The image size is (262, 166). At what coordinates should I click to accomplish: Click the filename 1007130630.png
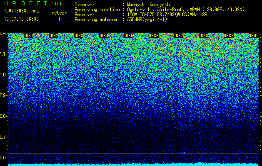22,11
